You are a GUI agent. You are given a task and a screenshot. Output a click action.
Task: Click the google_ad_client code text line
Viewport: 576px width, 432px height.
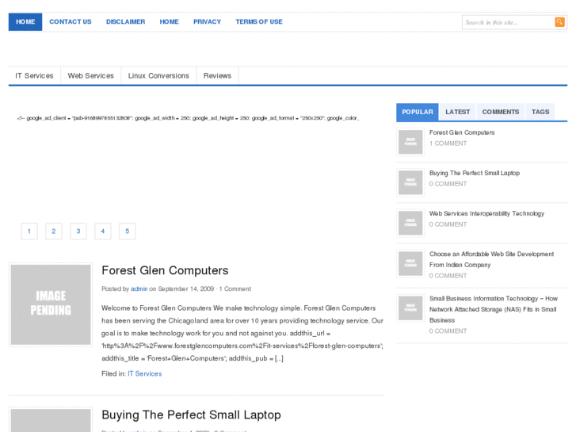188,118
